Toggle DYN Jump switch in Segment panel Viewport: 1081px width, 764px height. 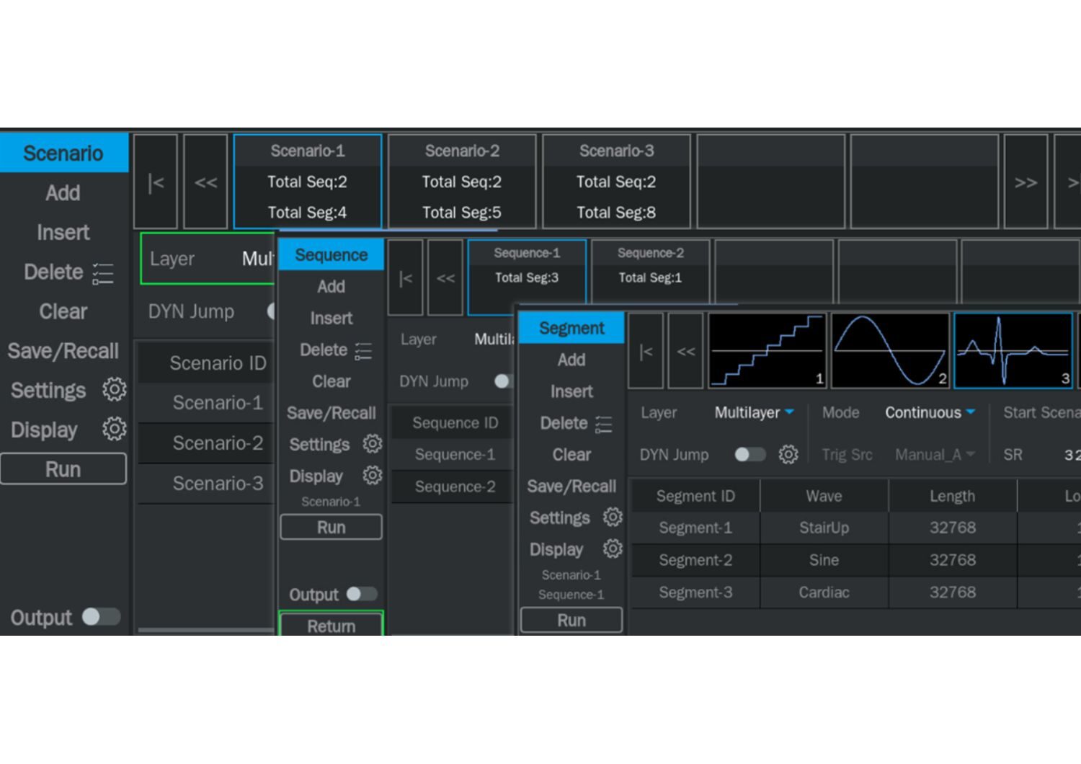point(749,455)
